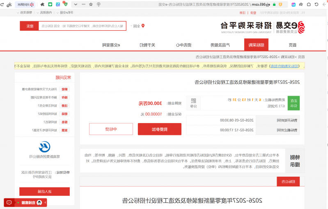Screen dimensions: 328x209
Task: Click the orange shield icon in address bar
Action: click(x=280, y=4)
